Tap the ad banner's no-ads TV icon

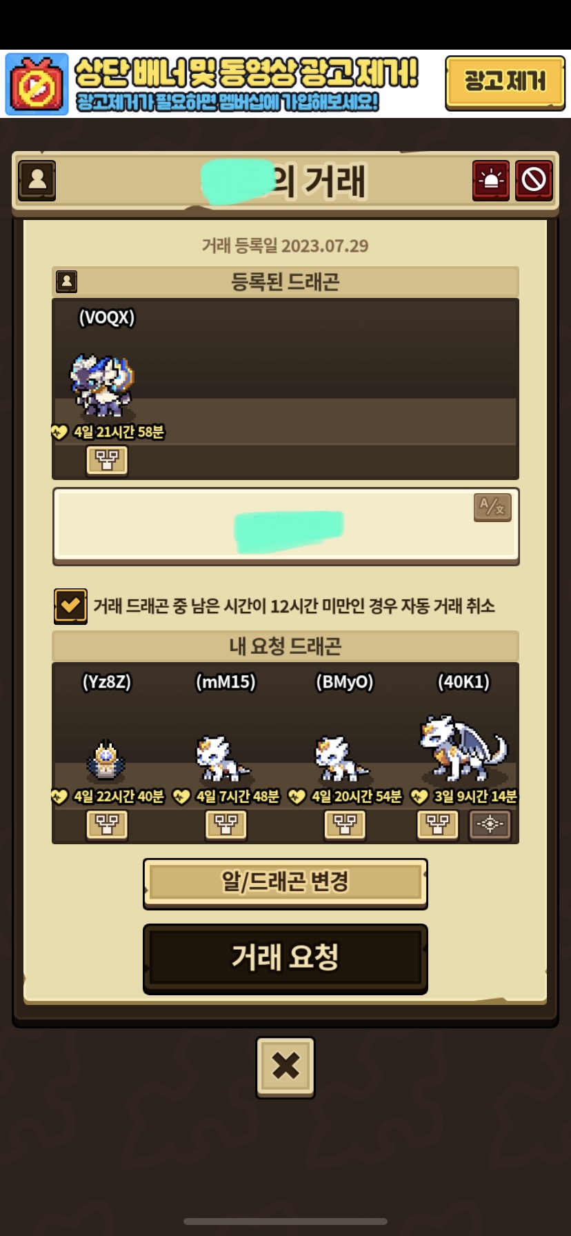pyautogui.click(x=37, y=84)
